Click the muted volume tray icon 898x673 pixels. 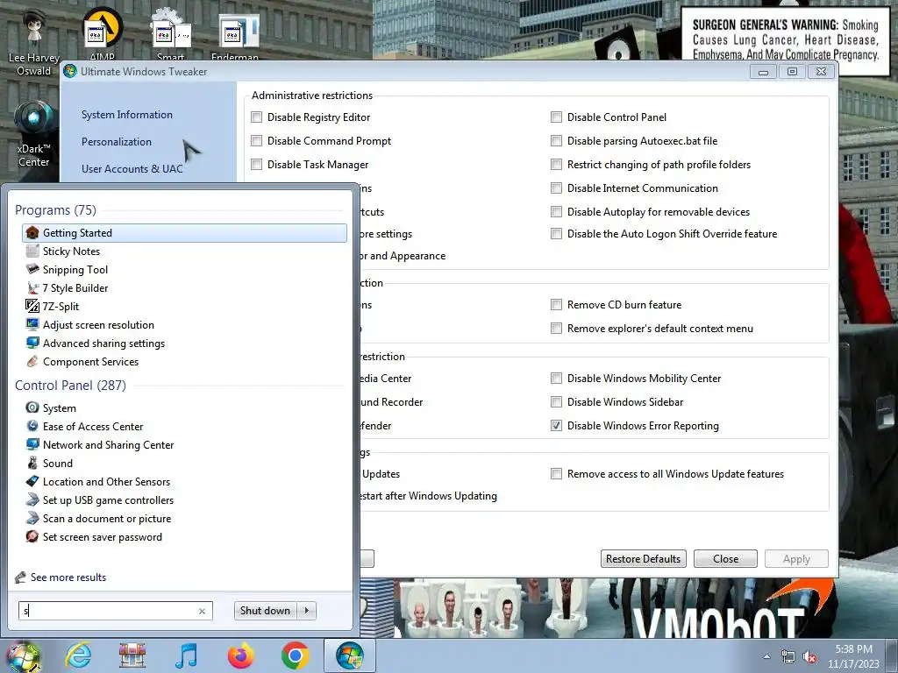(x=809, y=657)
